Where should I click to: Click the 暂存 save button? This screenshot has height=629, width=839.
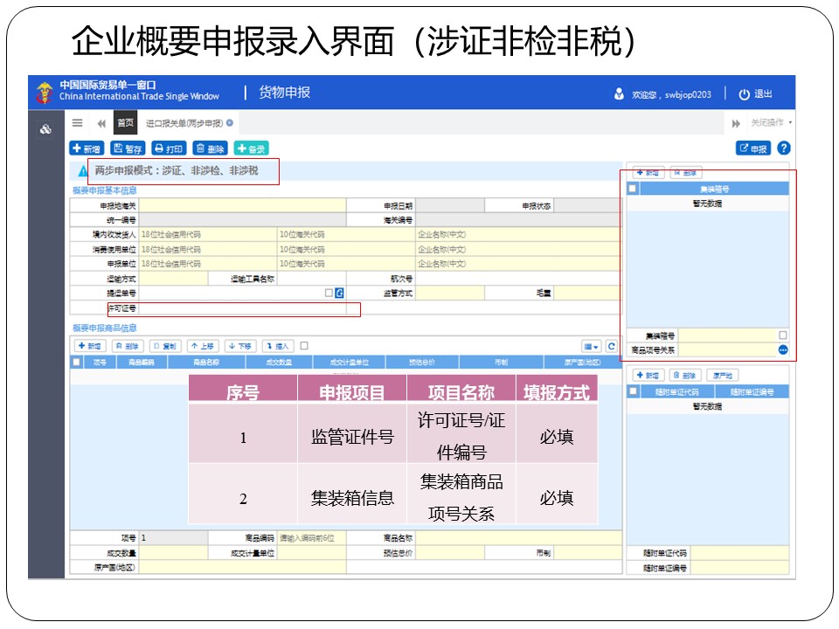(128, 149)
